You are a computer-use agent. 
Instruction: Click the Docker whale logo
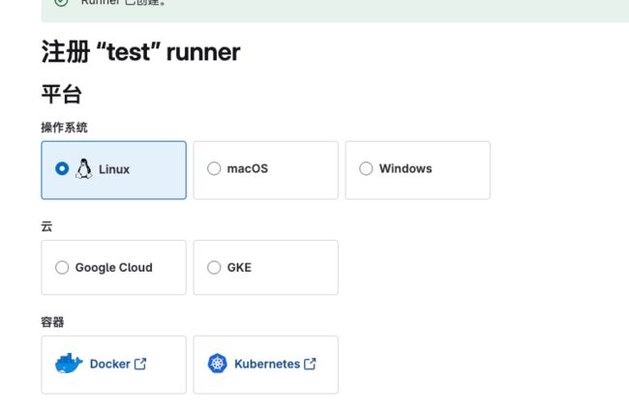tap(69, 364)
